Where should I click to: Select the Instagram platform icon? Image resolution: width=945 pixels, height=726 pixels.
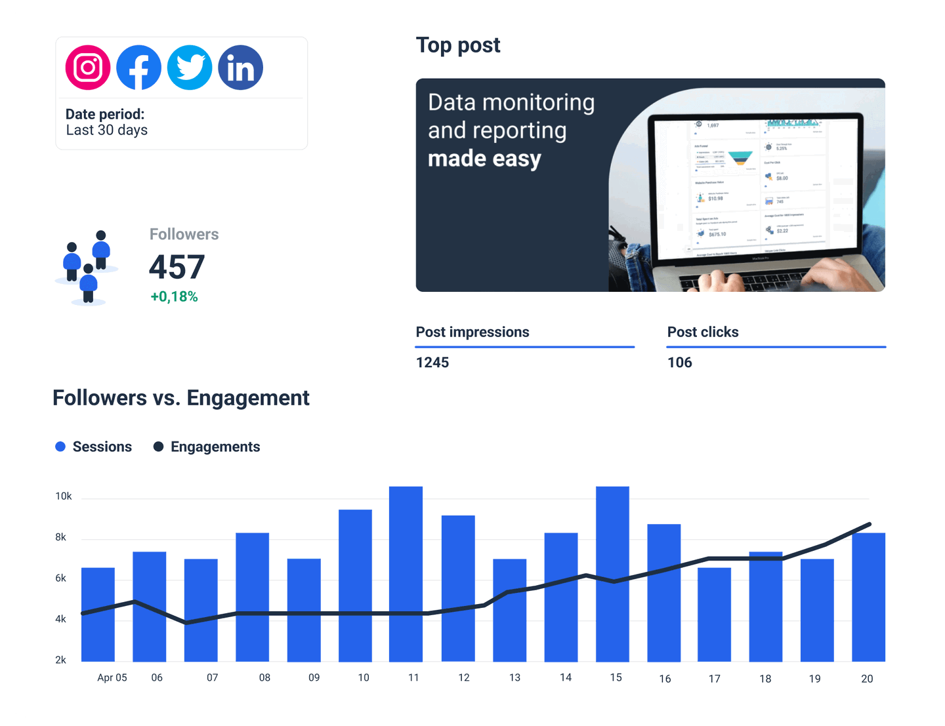pos(89,66)
